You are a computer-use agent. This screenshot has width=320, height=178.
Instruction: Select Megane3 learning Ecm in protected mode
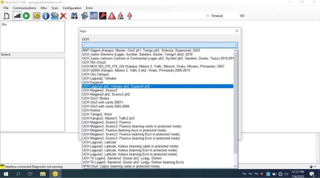157,138
